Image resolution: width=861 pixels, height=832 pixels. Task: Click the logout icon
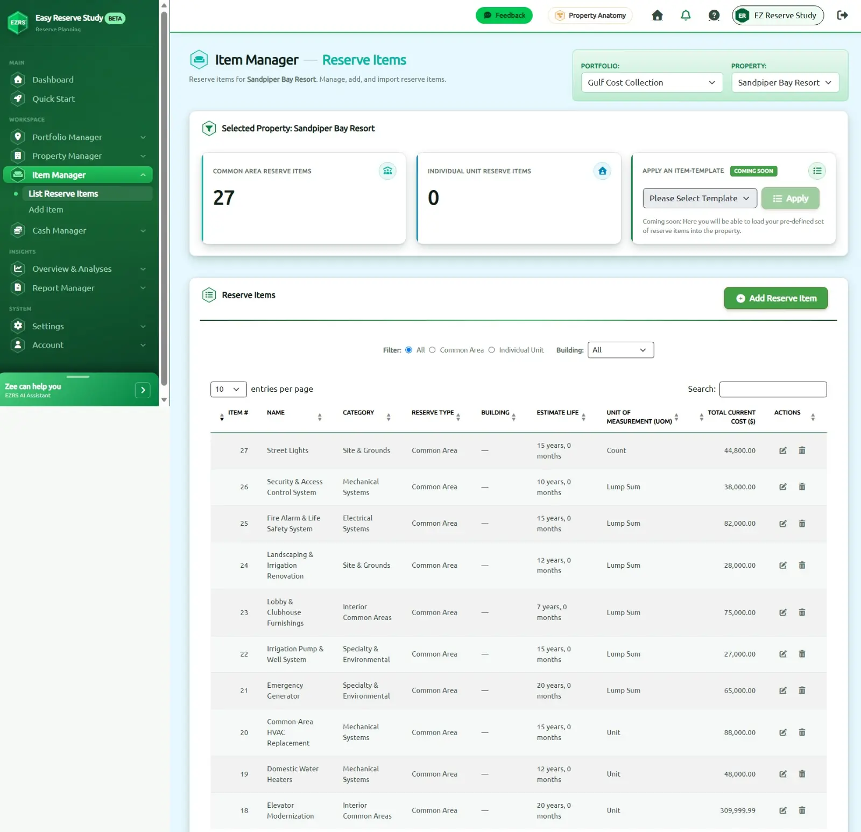click(x=843, y=16)
